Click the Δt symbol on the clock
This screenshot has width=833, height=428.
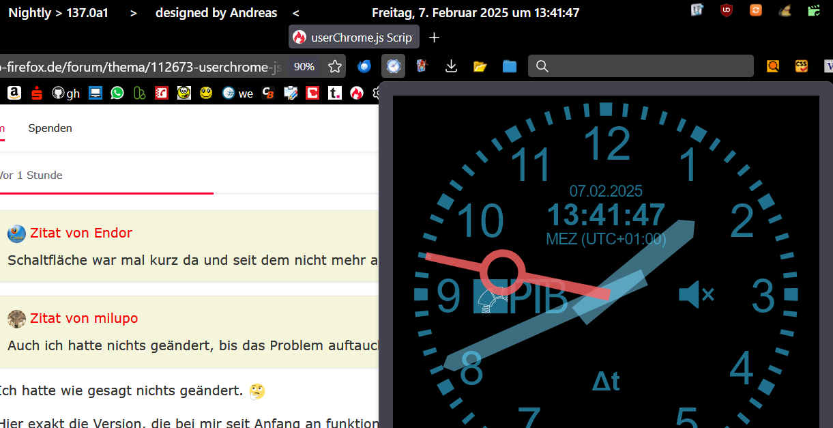click(x=606, y=381)
